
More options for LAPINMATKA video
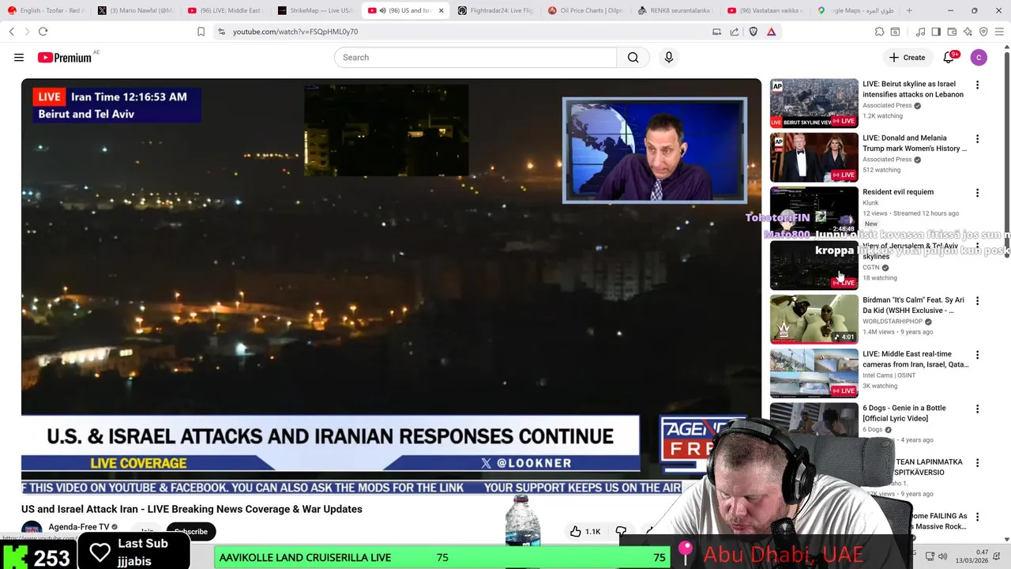[977, 463]
